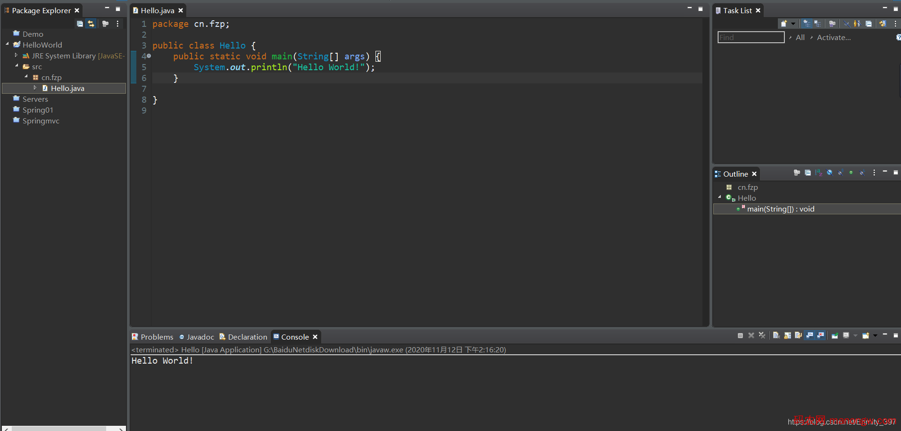Click Synchronize Changed icon in Task List
901x431 pixels.
click(883, 24)
